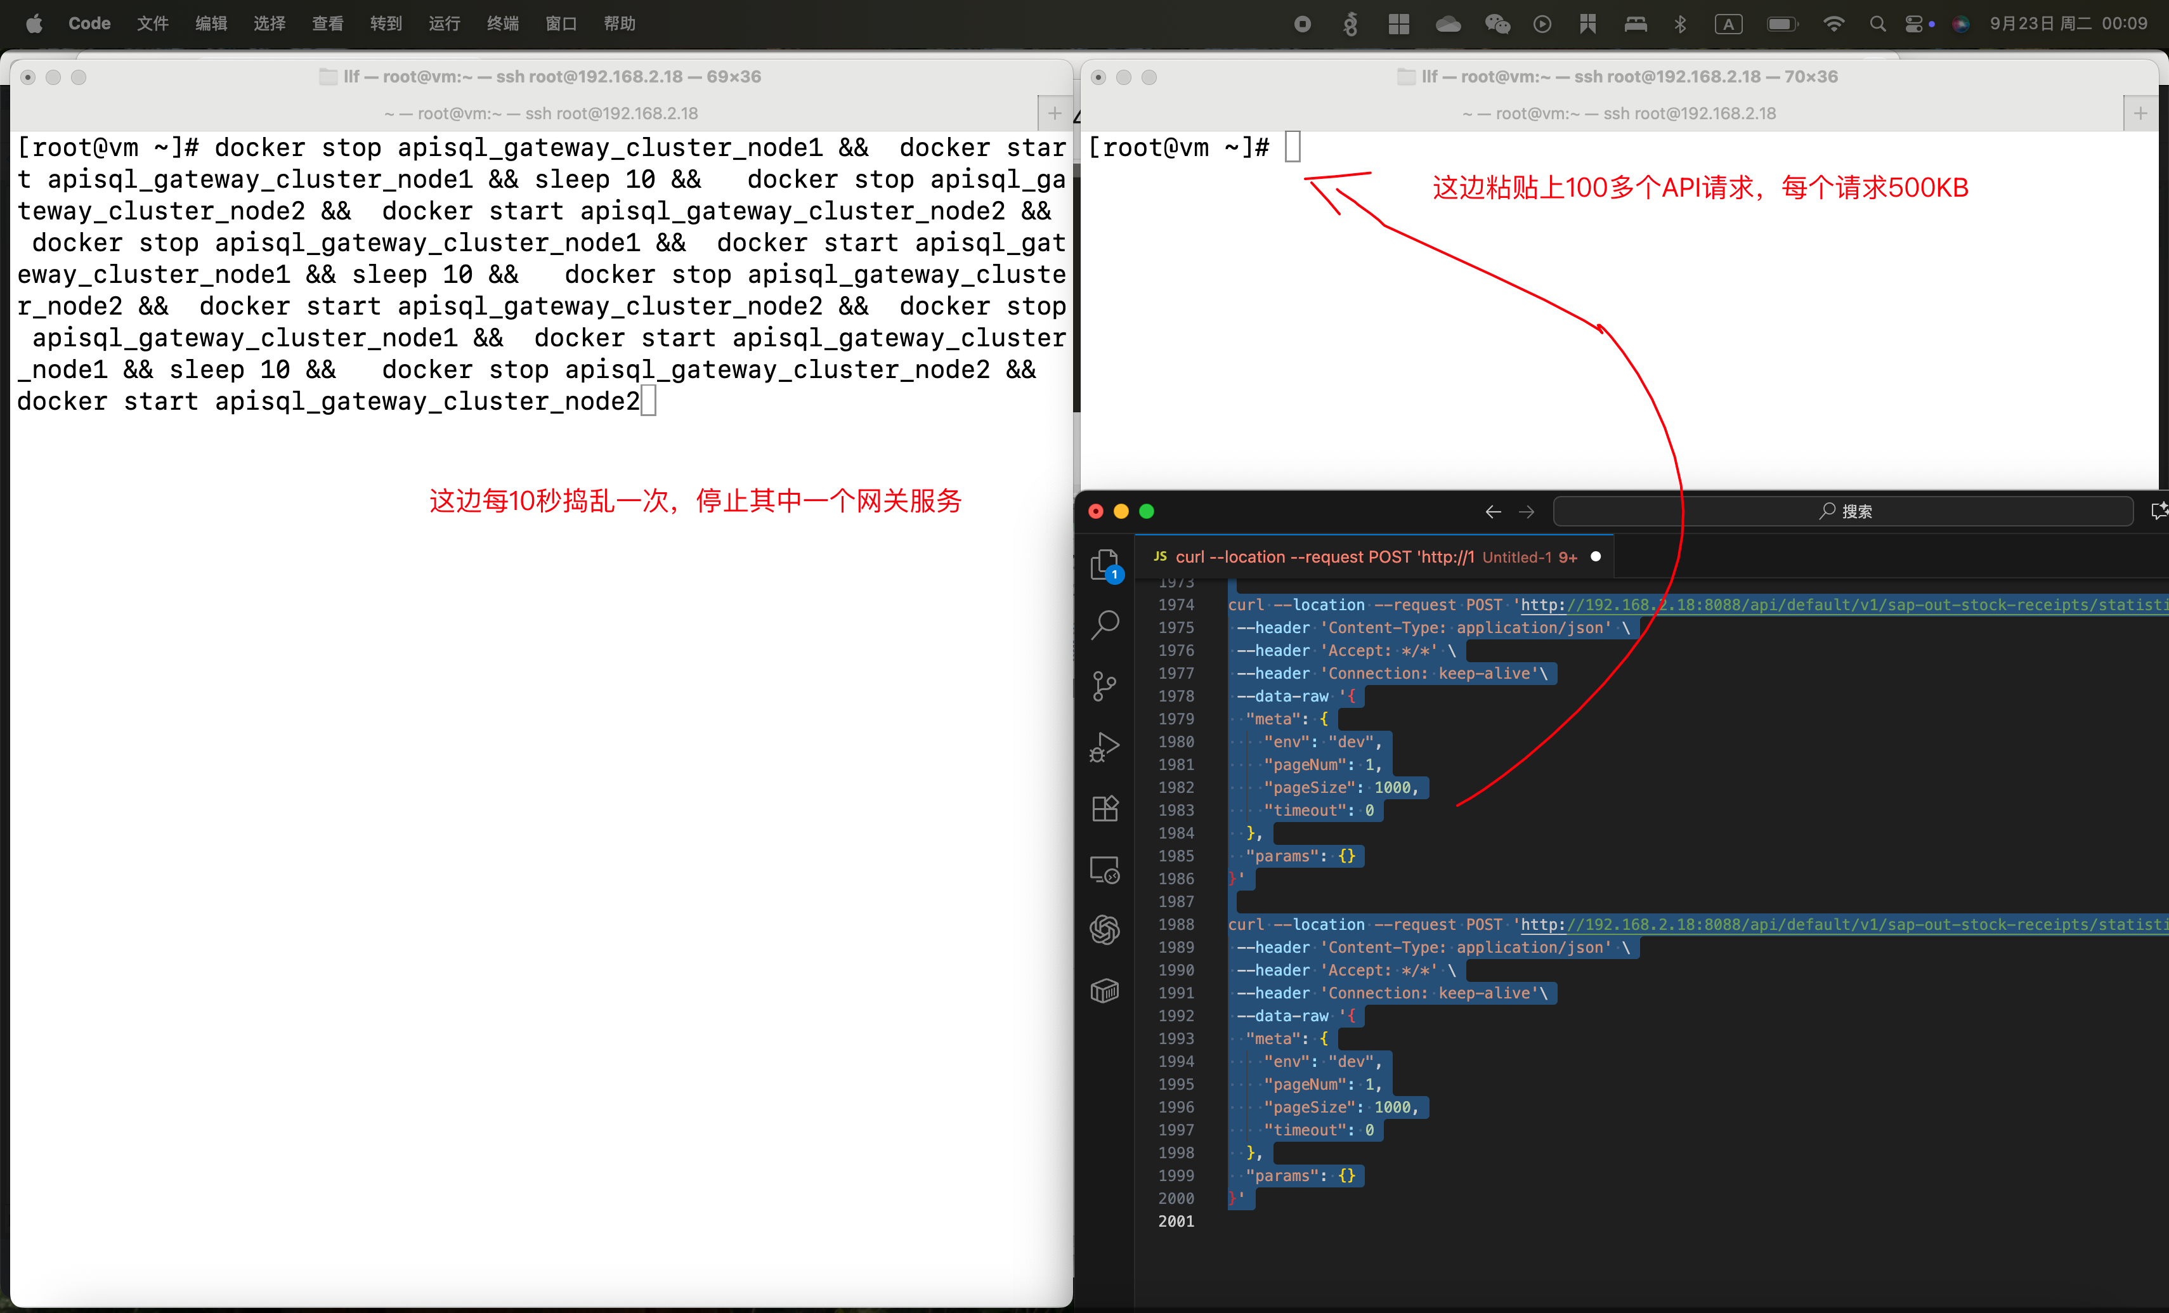Open the 运行 menu in menu bar
The image size is (2169, 1313).
click(444, 23)
